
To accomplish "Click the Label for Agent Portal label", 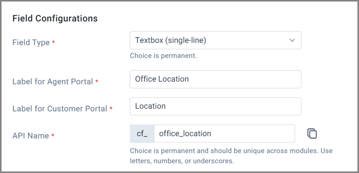I will click(x=53, y=81).
